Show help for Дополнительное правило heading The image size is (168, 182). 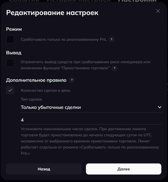click(x=72, y=80)
